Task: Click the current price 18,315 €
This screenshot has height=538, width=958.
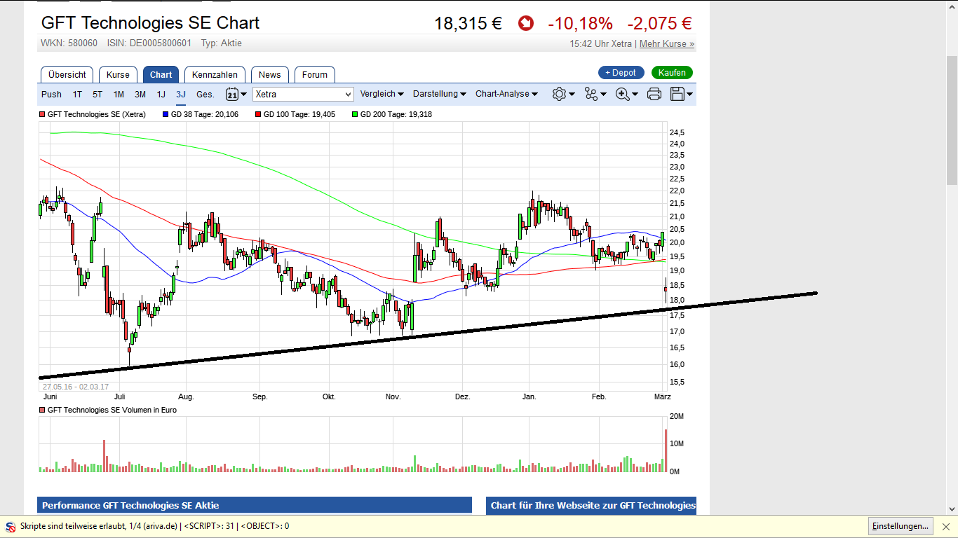Action: pyautogui.click(x=468, y=24)
